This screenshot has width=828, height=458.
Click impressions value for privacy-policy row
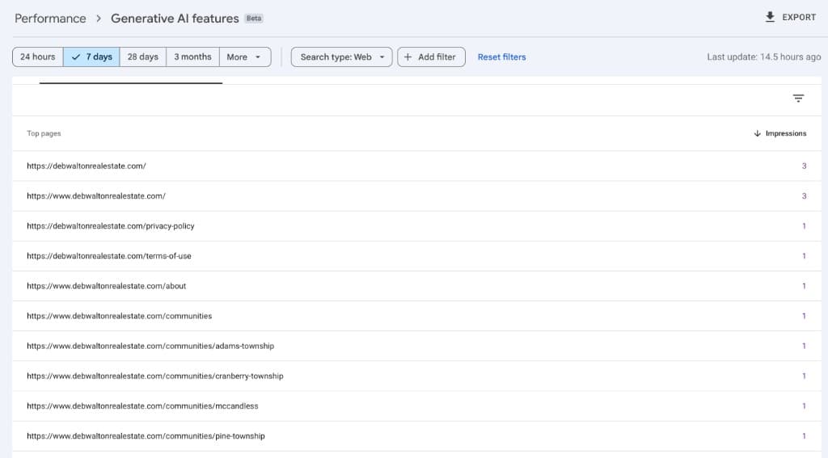[x=804, y=226]
